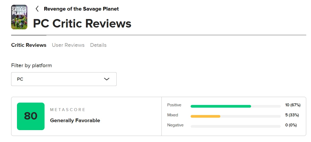This screenshot has width=311, height=142.
Task: Open the PC platform filter dropdown
Action: tap(64, 79)
